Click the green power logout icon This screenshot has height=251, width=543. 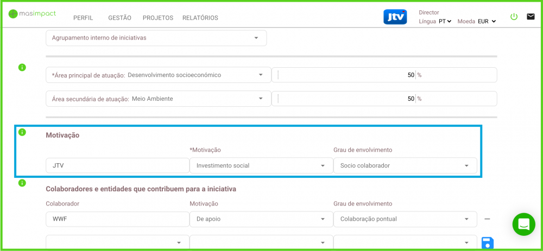click(x=514, y=17)
